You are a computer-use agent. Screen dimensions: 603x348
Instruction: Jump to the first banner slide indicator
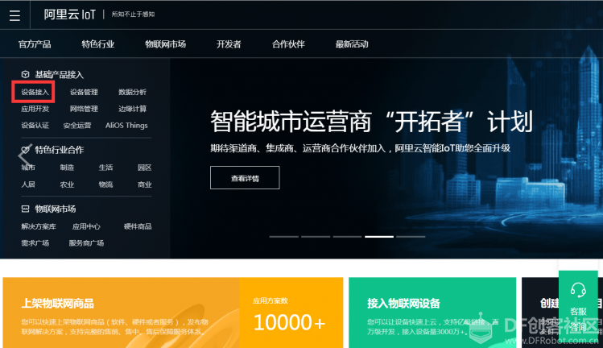click(x=284, y=237)
